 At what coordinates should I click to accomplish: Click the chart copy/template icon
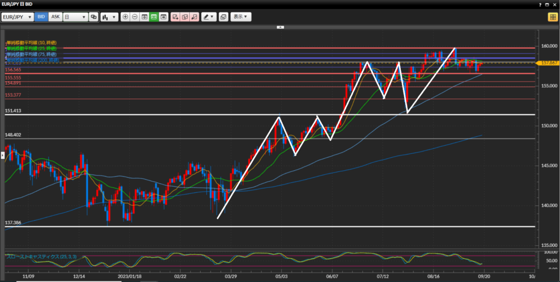223,17
